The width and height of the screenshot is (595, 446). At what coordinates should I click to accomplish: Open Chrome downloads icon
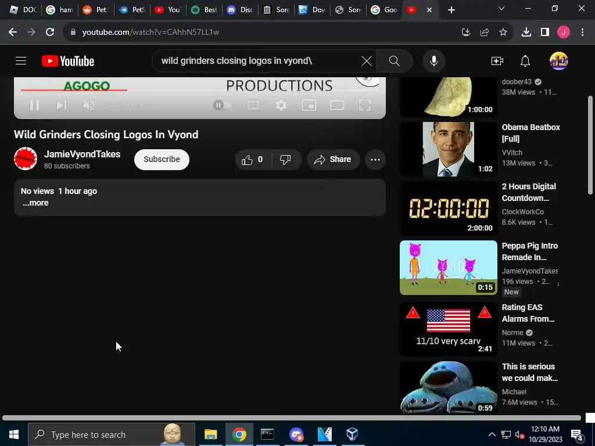point(526,33)
